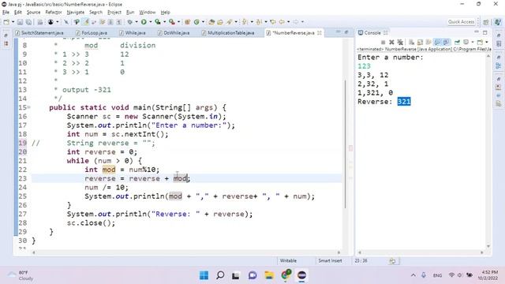Select the Java perspective icon

click(498, 22)
